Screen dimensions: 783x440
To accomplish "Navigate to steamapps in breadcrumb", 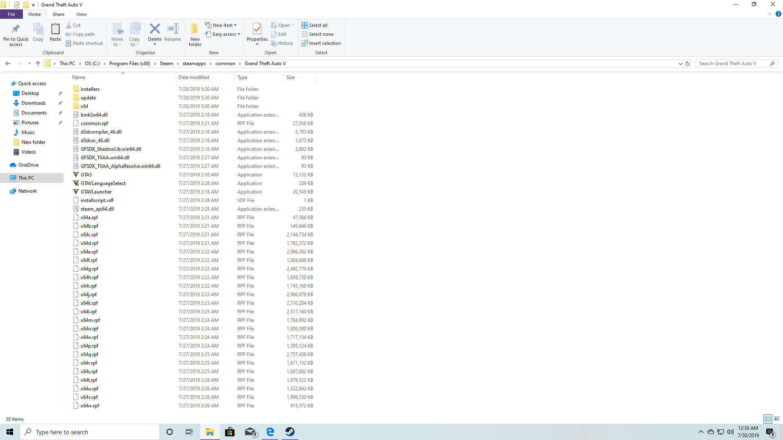I will (x=194, y=64).
